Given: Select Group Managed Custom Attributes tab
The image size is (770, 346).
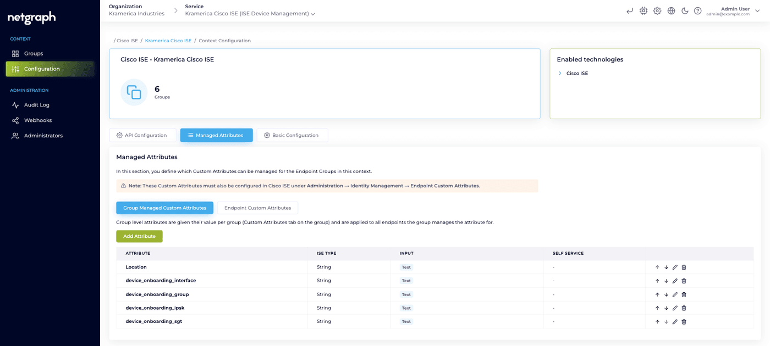Looking at the screenshot, I should point(164,208).
